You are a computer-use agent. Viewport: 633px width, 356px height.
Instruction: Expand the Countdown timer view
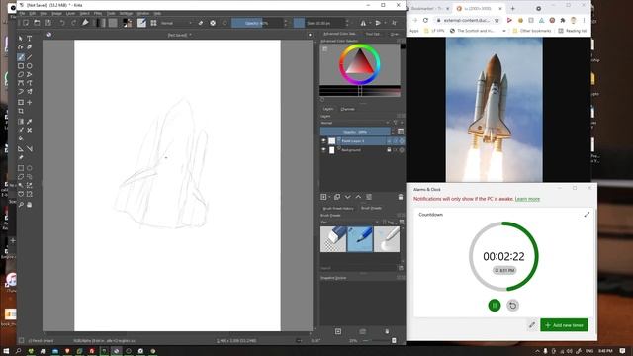coord(587,215)
